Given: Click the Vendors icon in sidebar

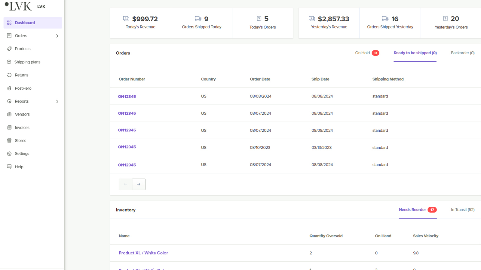Looking at the screenshot, I should click(x=9, y=114).
